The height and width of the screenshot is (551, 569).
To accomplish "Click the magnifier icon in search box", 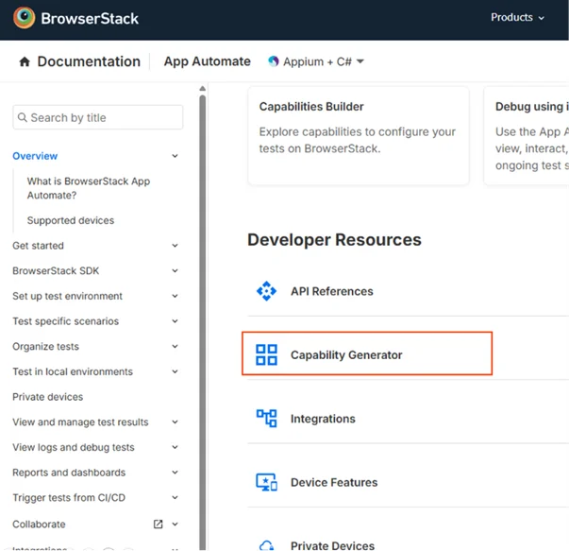I will [x=23, y=117].
